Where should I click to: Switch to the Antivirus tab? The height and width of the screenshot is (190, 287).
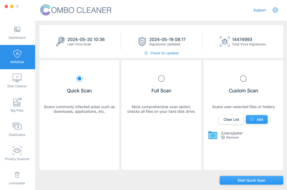coord(17,57)
